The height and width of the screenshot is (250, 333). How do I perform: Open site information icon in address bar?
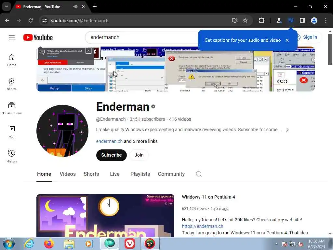pos(45,21)
